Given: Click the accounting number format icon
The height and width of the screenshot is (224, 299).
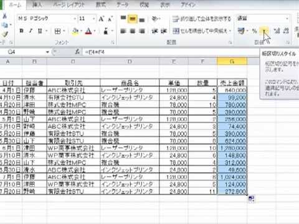Looking at the screenshot, I should (241, 31).
